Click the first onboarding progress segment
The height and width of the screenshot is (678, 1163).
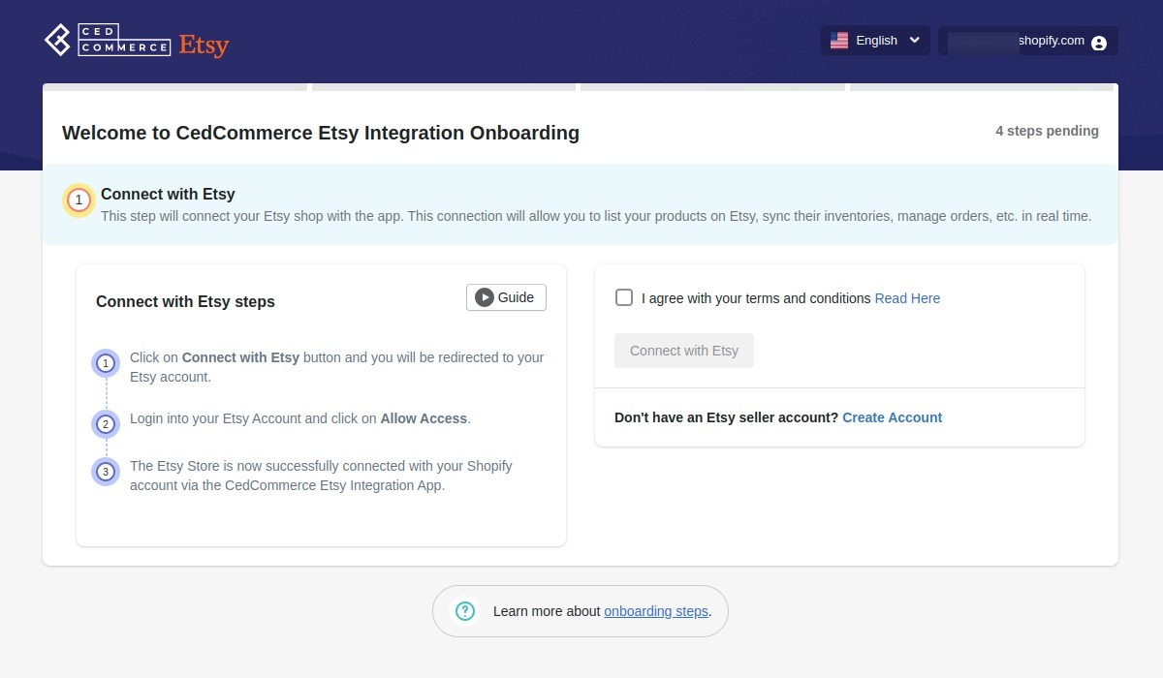[x=175, y=87]
